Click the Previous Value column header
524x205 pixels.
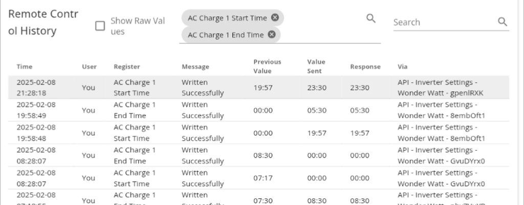coord(267,66)
